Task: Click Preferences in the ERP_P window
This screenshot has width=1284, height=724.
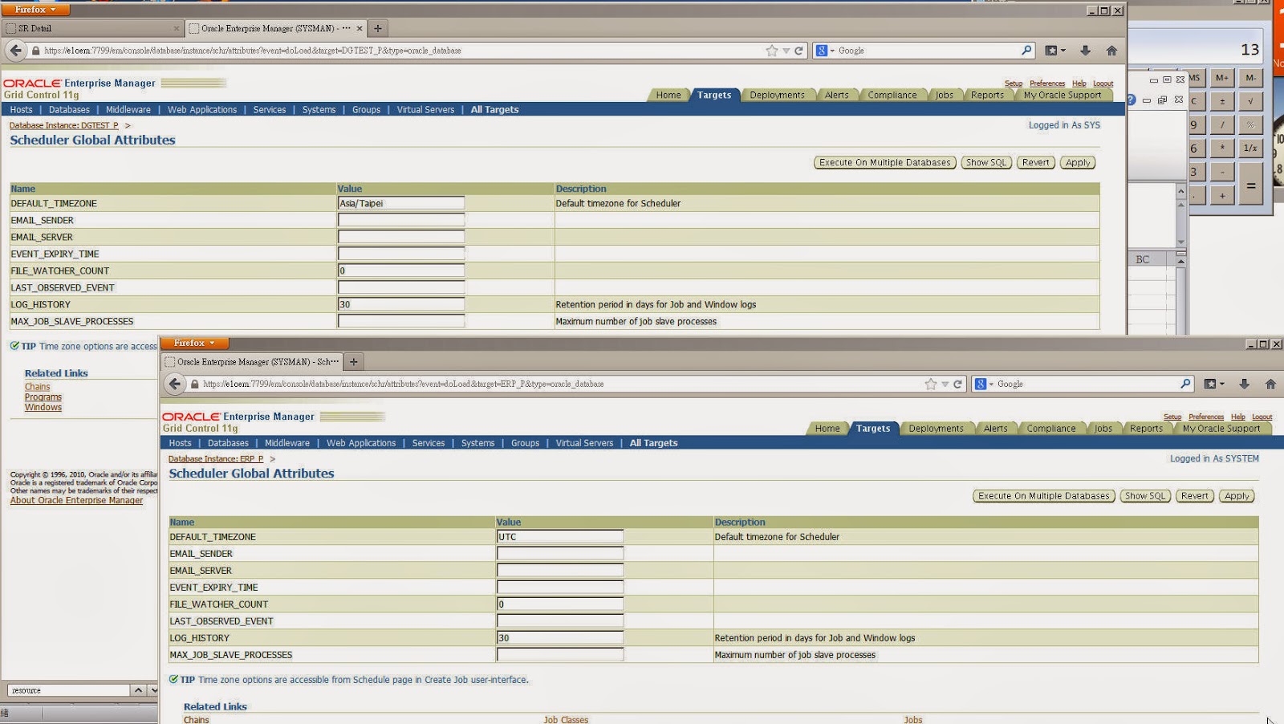Action: [x=1206, y=417]
